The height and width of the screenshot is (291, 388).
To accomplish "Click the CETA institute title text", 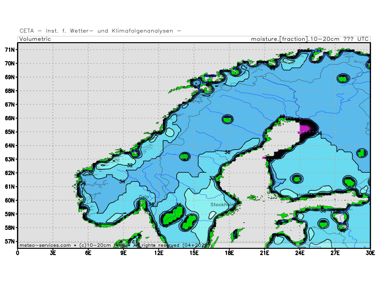I will coord(100,31).
